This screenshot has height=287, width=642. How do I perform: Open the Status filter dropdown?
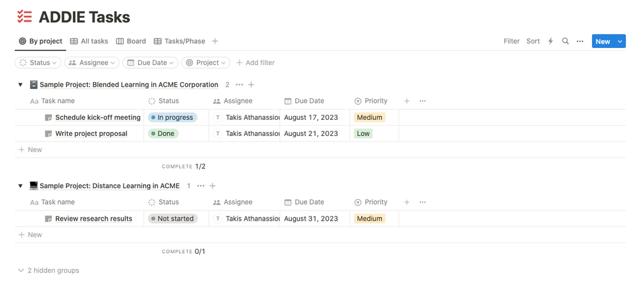click(x=38, y=63)
